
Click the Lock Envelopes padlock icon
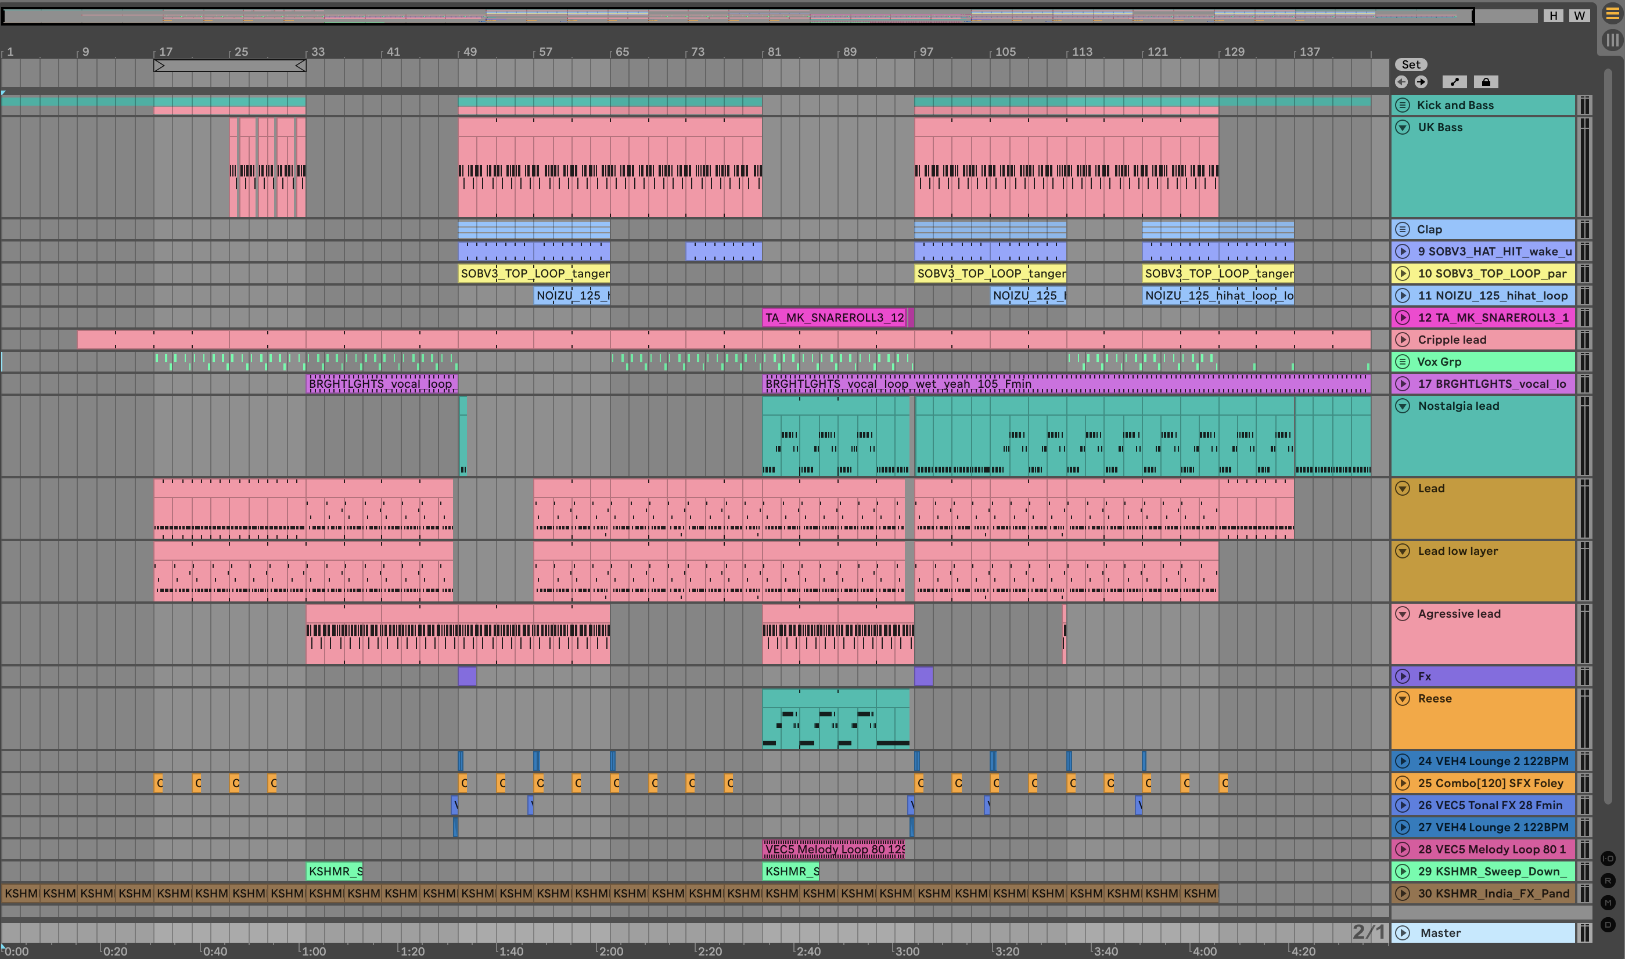pyautogui.click(x=1486, y=82)
